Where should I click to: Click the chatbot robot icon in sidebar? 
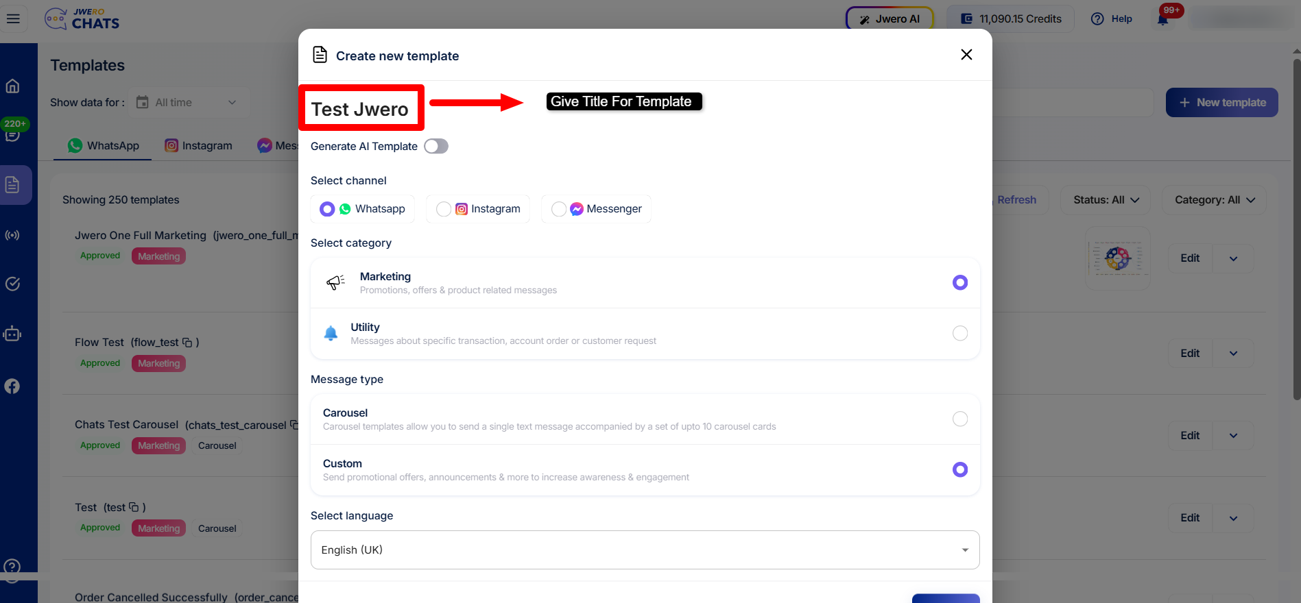[12, 334]
